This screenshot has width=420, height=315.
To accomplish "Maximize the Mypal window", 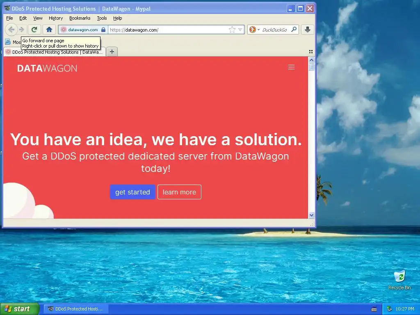I will [x=300, y=9].
